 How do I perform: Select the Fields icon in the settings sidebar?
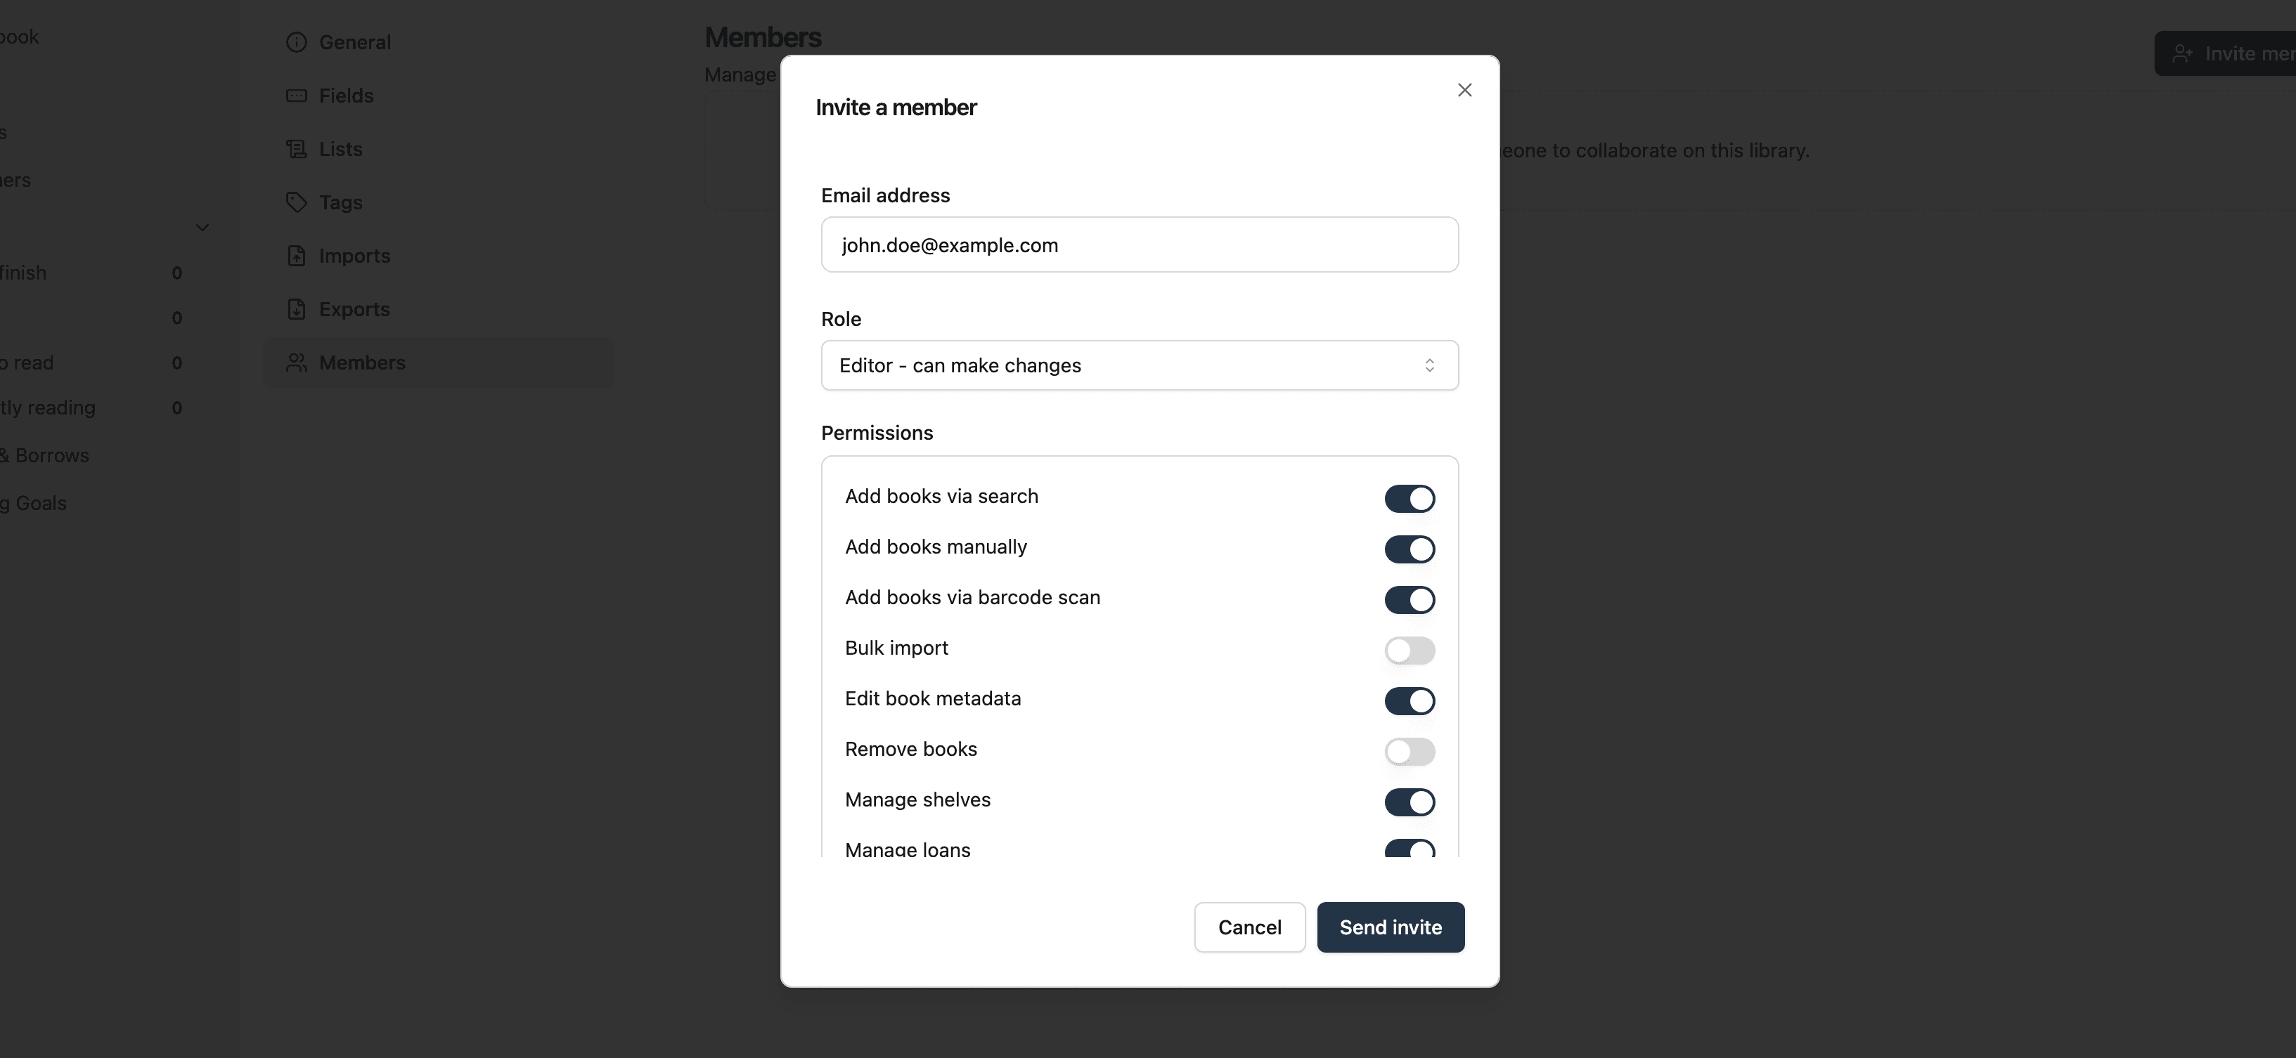297,96
